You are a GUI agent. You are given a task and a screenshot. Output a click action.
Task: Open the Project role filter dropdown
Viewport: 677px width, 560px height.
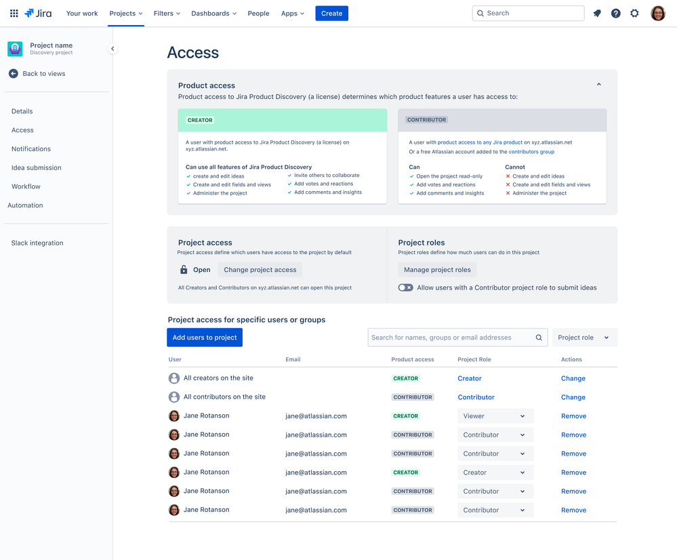point(585,338)
